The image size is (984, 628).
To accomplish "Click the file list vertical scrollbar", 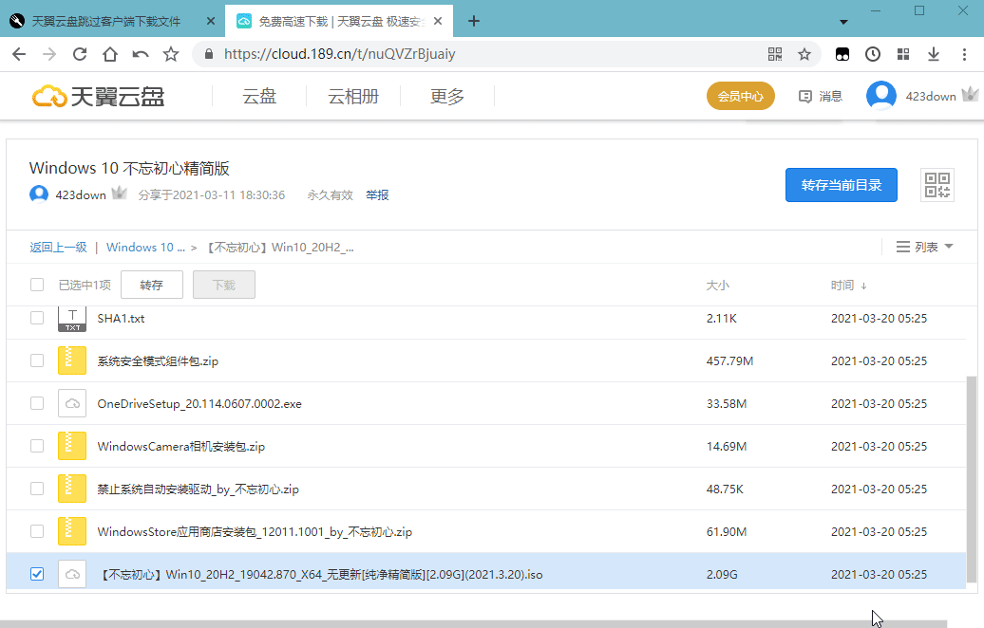I will coord(972,479).
